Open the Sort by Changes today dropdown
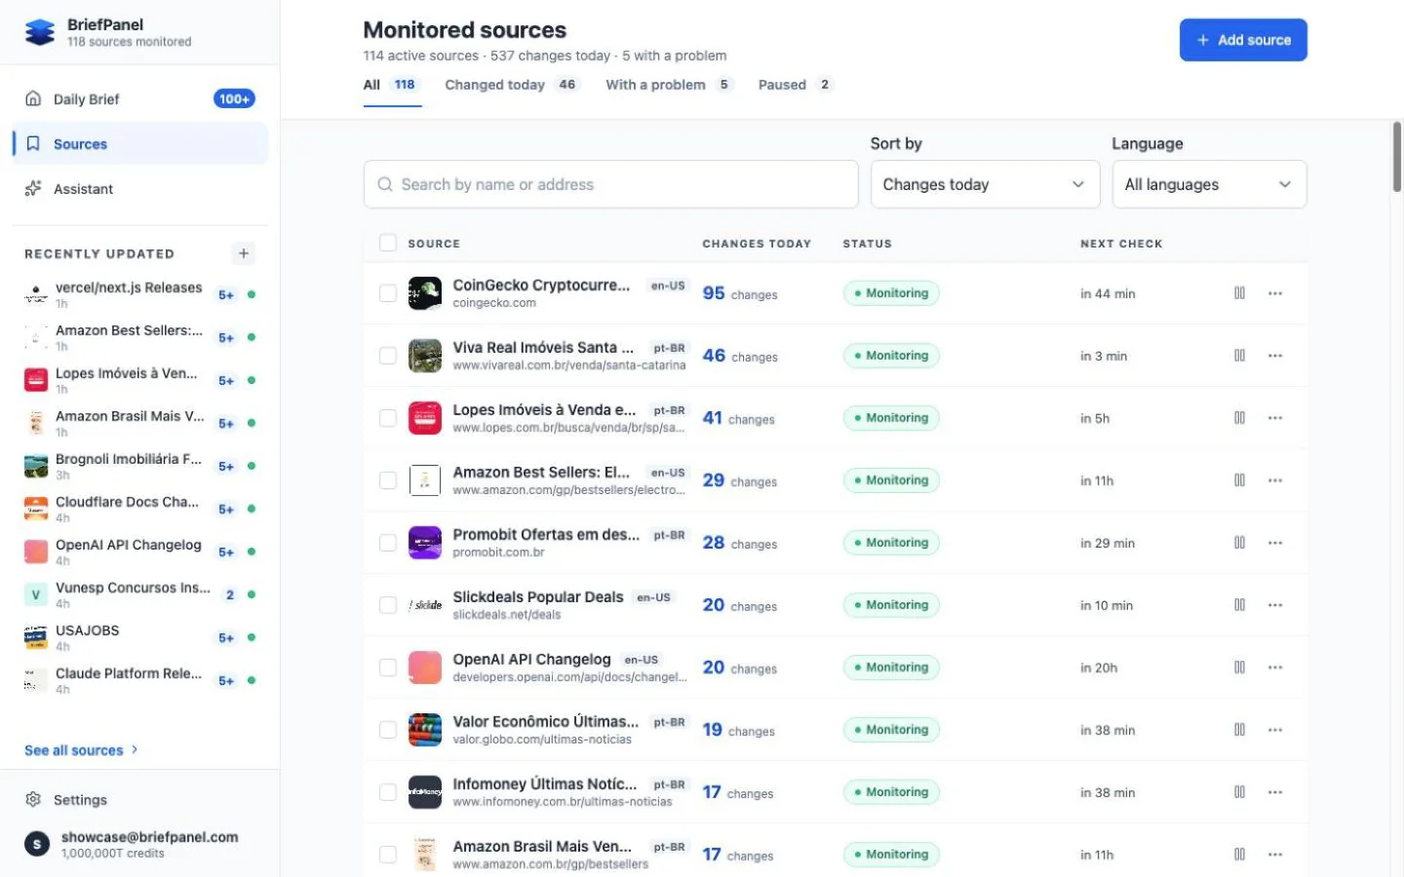The height and width of the screenshot is (877, 1404). (x=985, y=184)
